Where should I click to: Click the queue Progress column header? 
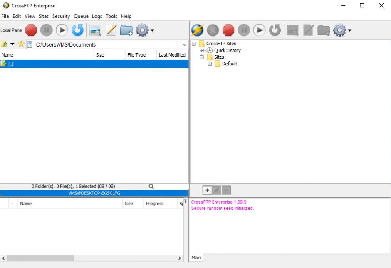pyautogui.click(x=160, y=204)
